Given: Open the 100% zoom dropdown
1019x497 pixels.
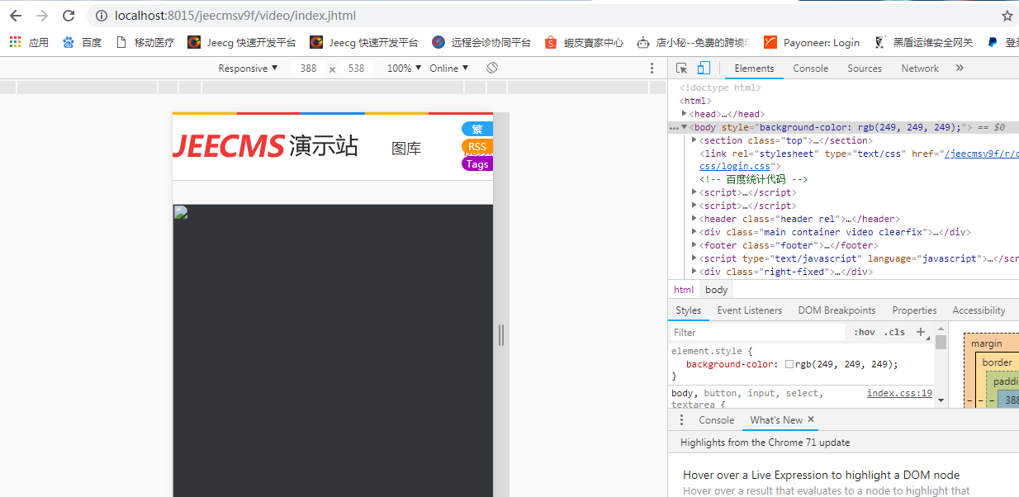Looking at the screenshot, I should point(405,69).
